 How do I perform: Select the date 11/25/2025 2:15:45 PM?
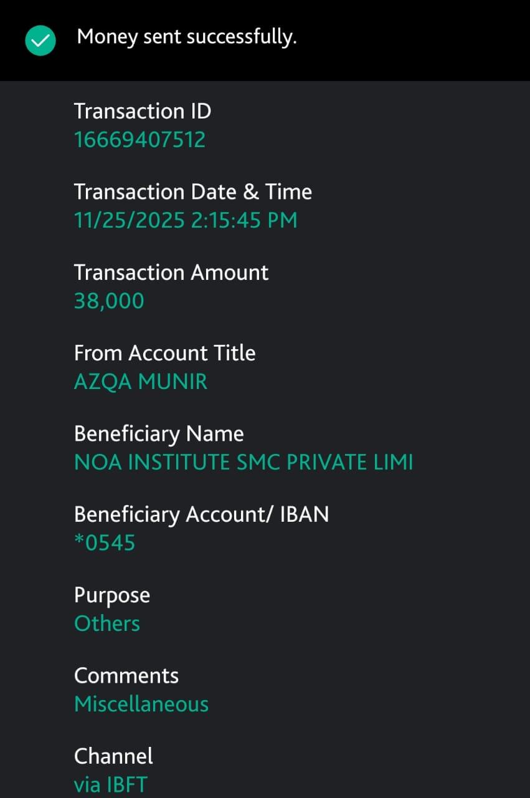pos(186,220)
